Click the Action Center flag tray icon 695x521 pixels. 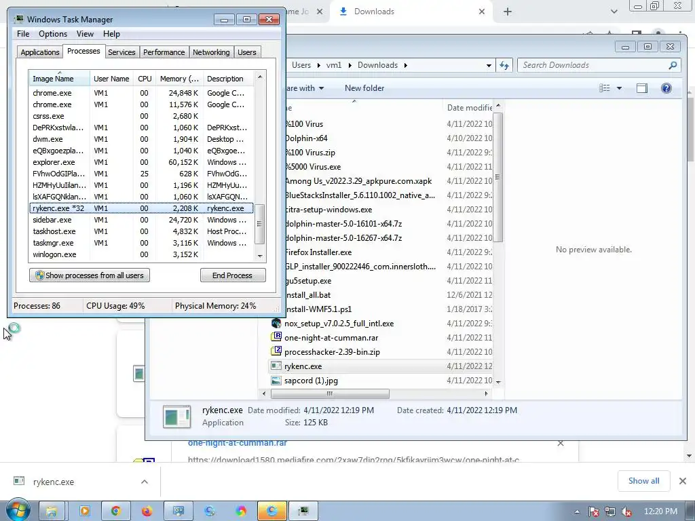point(594,512)
